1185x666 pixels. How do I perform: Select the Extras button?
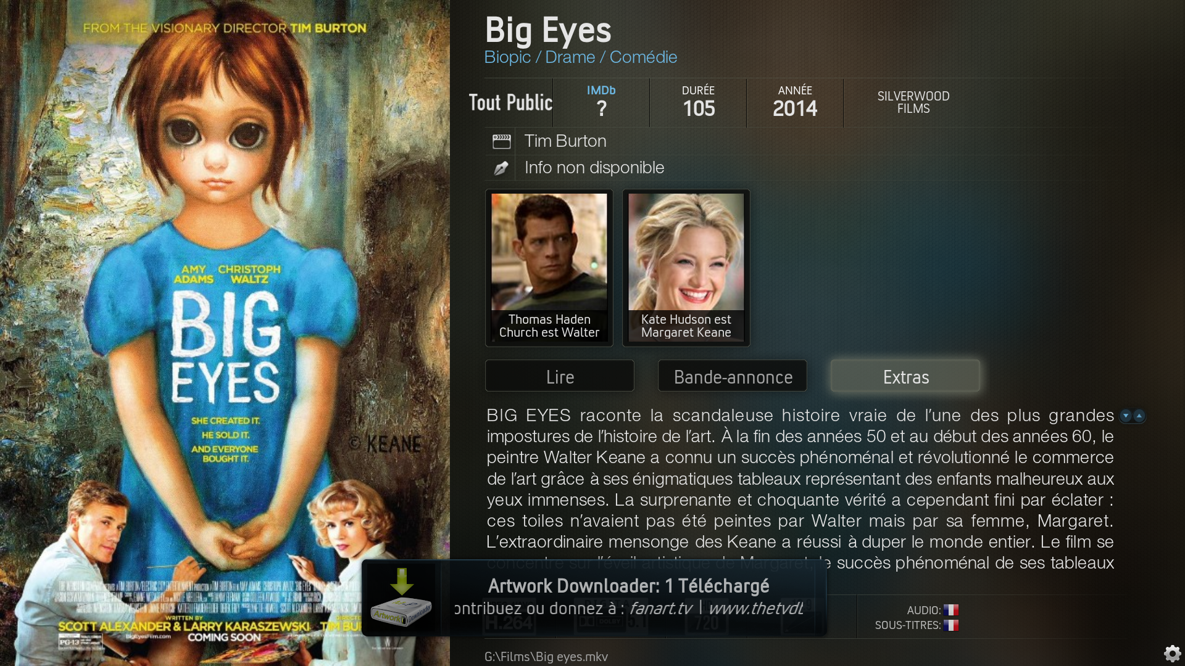pyautogui.click(x=905, y=376)
